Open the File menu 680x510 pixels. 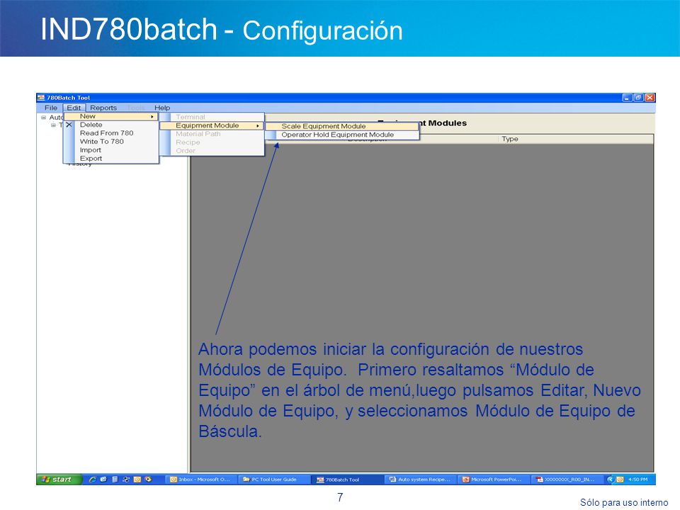[51, 108]
